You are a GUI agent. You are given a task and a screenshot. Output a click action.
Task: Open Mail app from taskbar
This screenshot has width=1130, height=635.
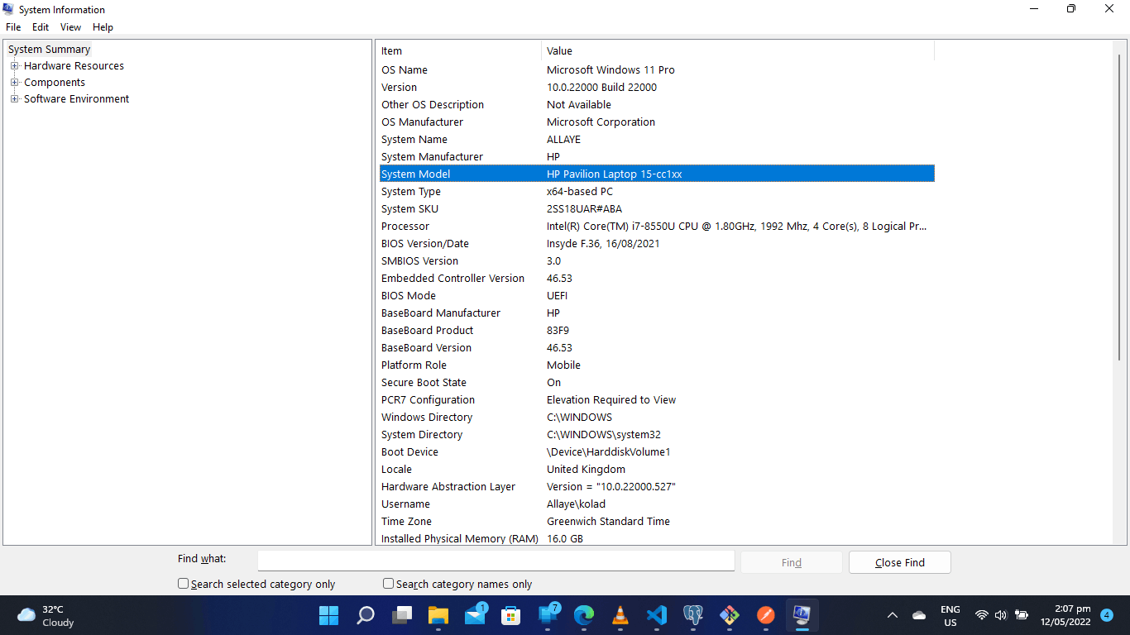pos(475,615)
